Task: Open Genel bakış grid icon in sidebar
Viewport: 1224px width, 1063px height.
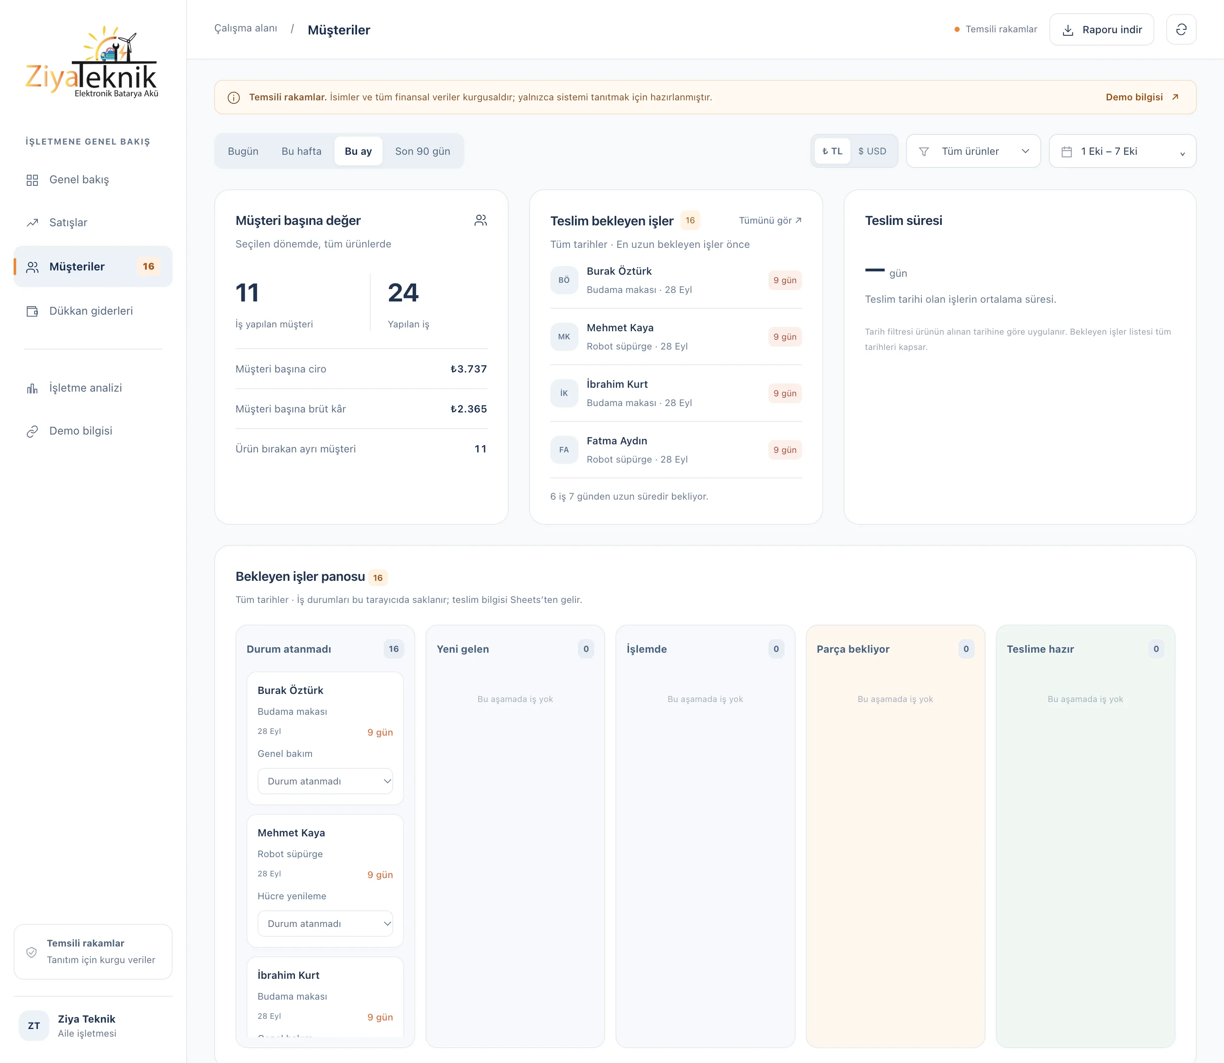Action: [x=32, y=180]
